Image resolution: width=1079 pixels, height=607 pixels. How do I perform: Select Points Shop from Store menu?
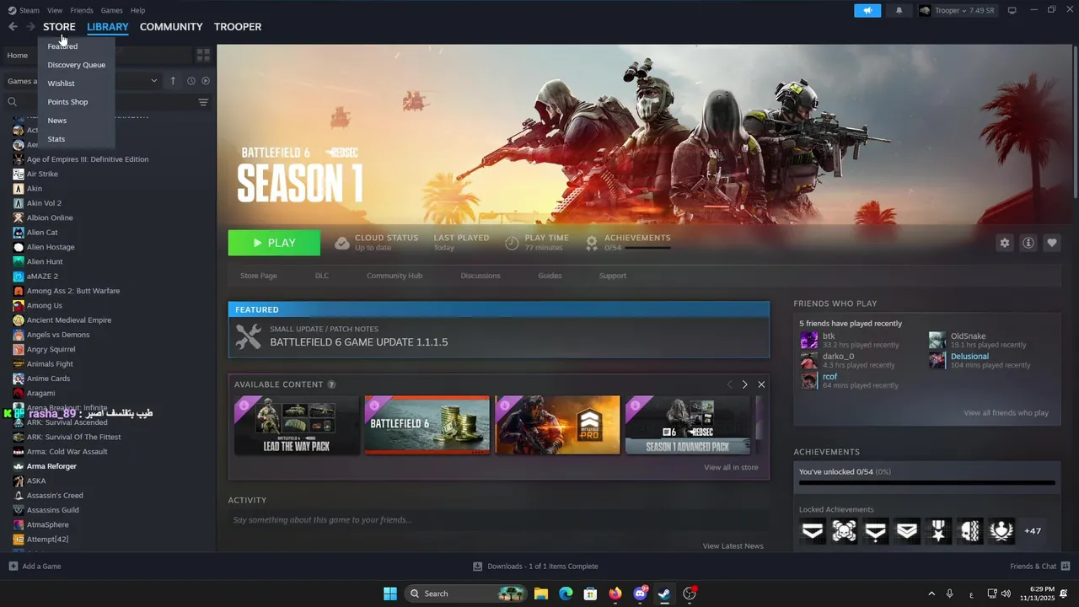[67, 102]
